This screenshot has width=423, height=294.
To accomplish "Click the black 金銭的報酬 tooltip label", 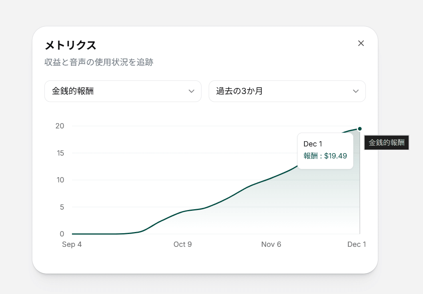I will tap(386, 143).
